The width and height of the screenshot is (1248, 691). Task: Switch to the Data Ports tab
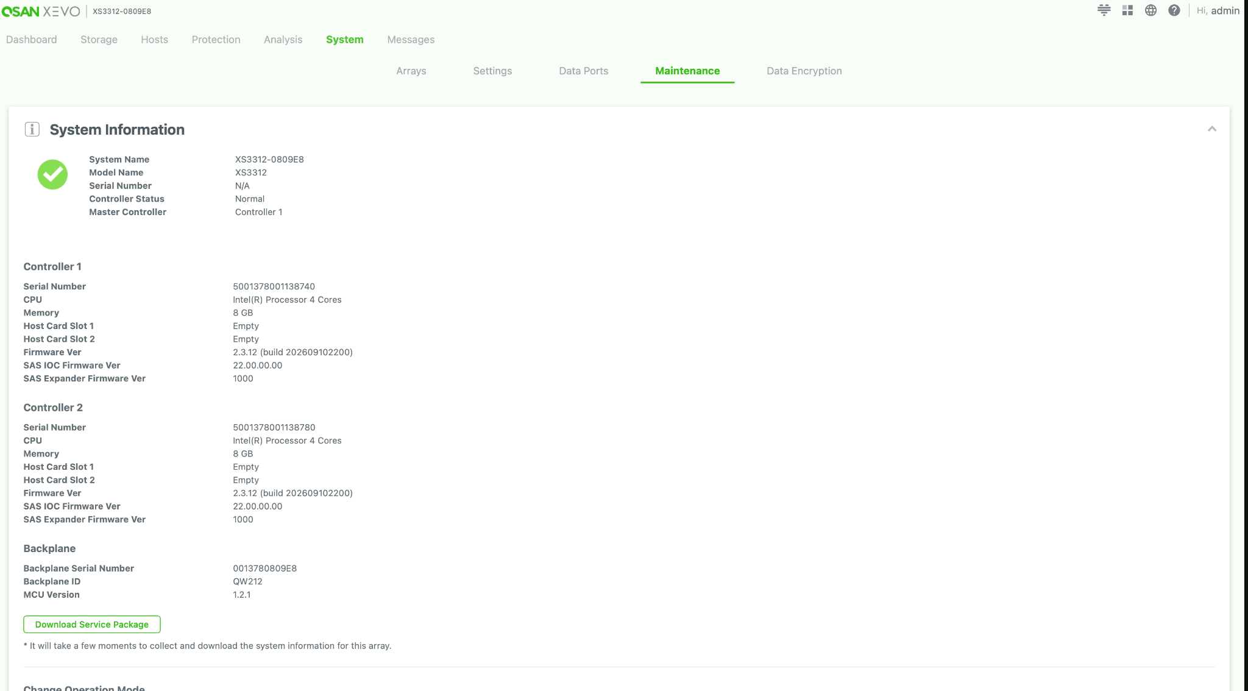583,71
